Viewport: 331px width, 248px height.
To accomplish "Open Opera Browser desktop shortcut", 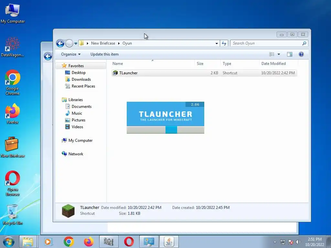I will [x=13, y=183].
